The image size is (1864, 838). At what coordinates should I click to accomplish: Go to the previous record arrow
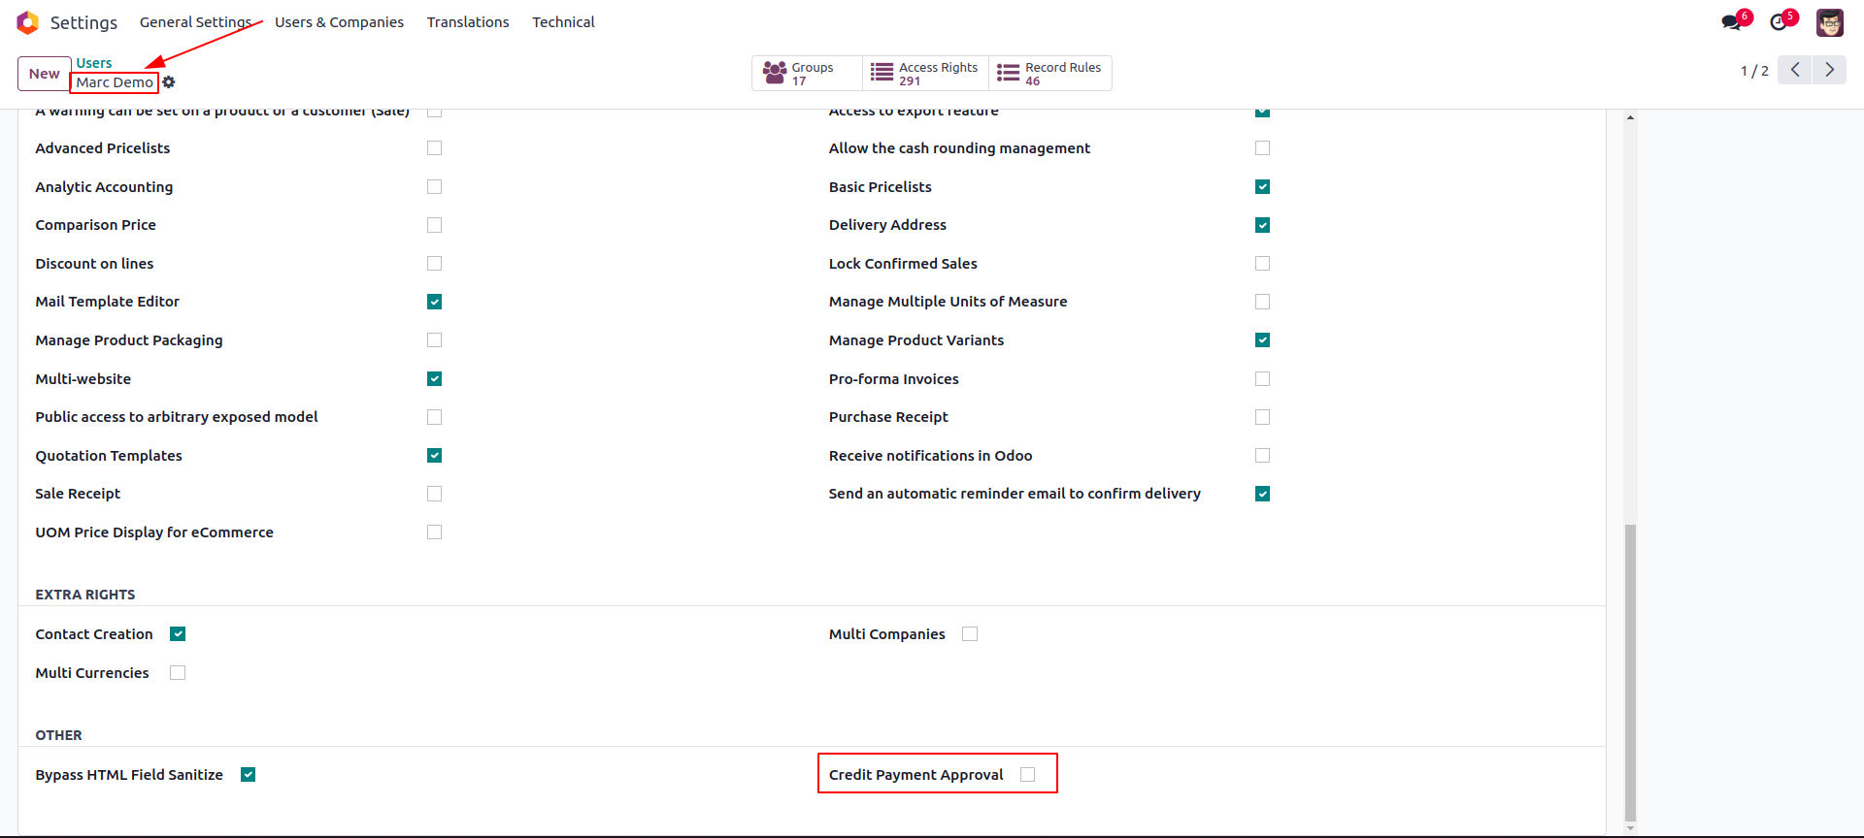(x=1795, y=70)
